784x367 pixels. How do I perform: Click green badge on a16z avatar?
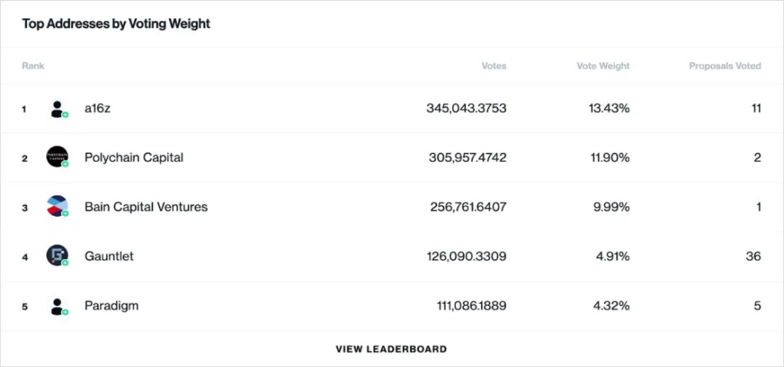(x=65, y=115)
